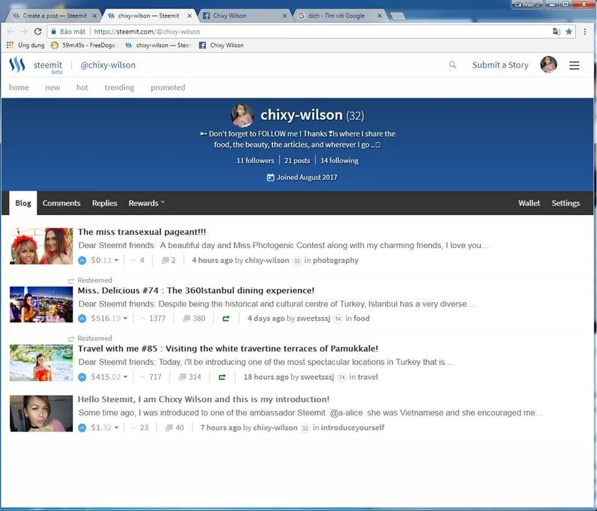The width and height of the screenshot is (597, 511).
Task: Open the photography category link
Action: click(x=335, y=260)
